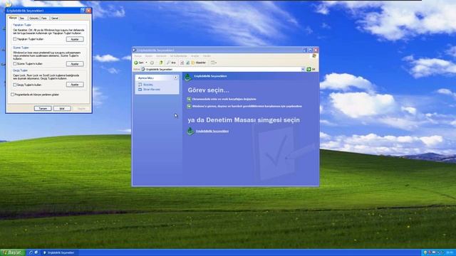Click the İptal button in dialog
456x256 pixels.
pyautogui.click(x=62, y=109)
